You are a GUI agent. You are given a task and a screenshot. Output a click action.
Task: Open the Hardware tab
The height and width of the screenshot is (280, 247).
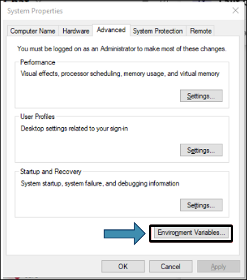[x=76, y=31]
